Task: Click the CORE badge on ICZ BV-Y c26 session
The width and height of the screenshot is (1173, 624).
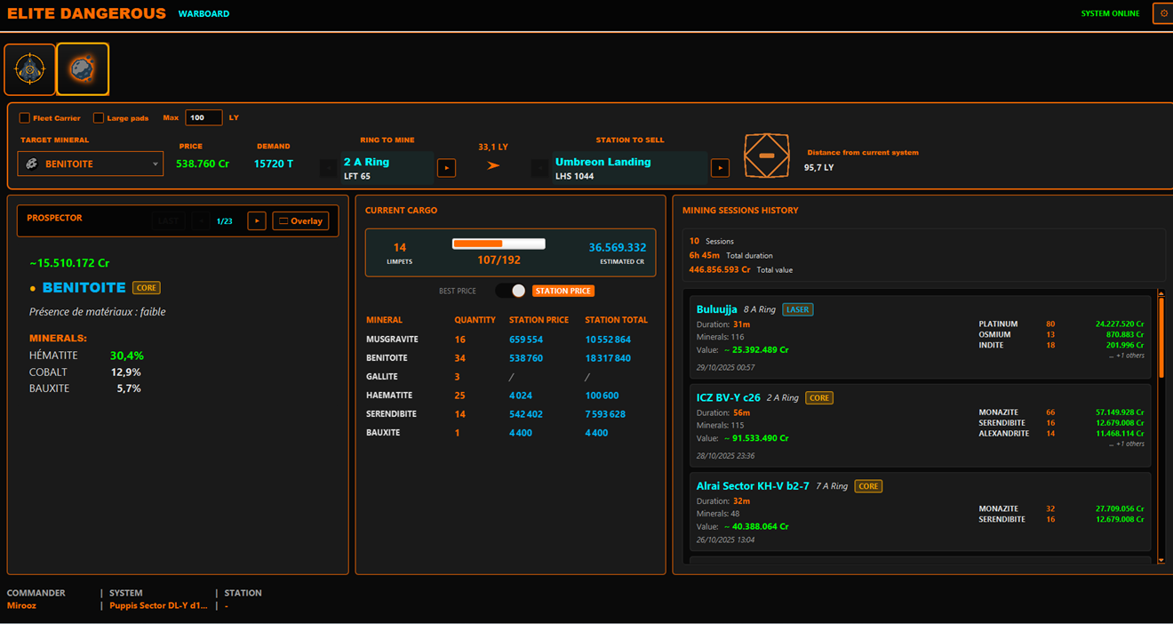Action: (819, 398)
